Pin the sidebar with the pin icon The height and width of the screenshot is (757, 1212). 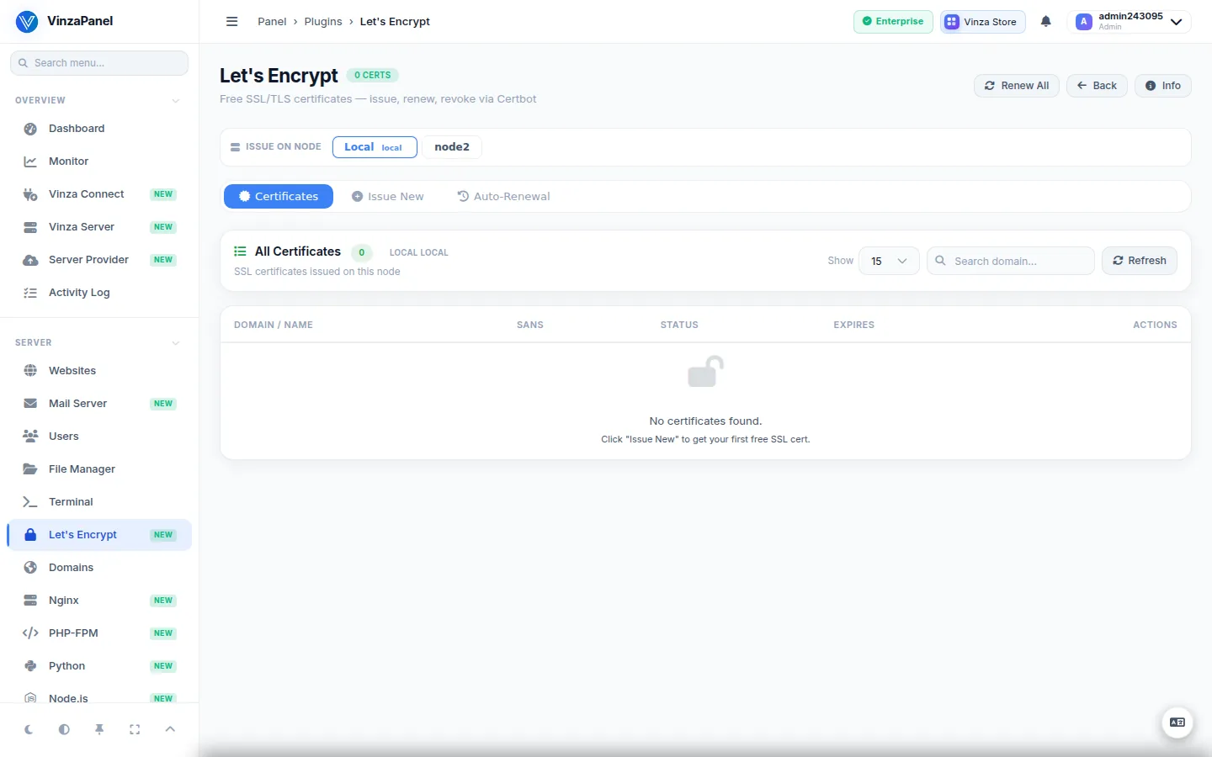99,730
